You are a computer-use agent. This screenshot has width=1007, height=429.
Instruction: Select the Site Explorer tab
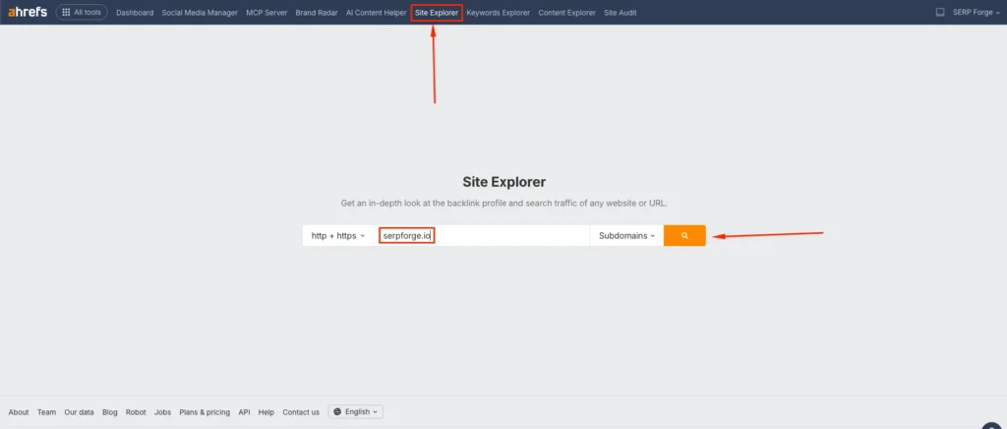coord(437,12)
